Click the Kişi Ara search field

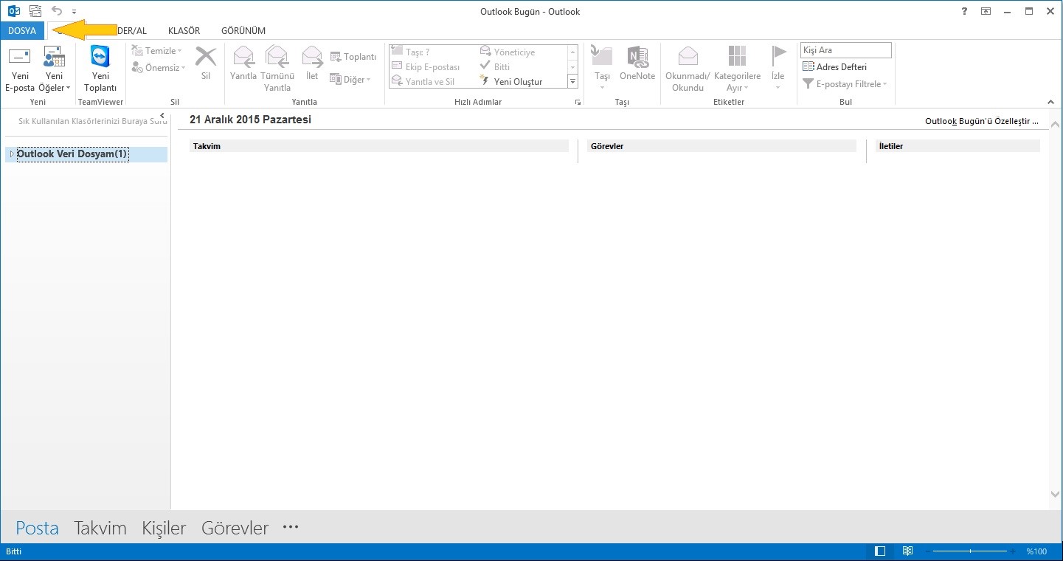(846, 50)
